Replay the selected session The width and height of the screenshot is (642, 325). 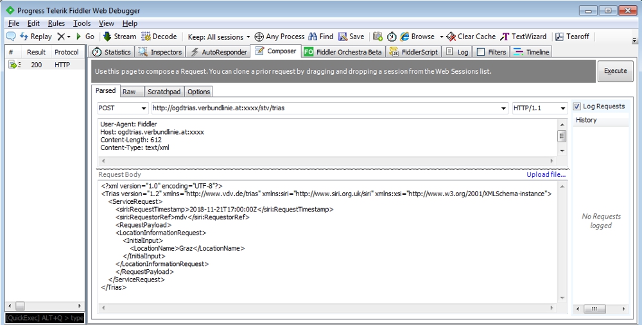(36, 37)
